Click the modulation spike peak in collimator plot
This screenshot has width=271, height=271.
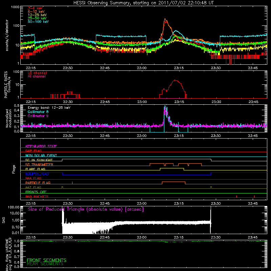165,106
